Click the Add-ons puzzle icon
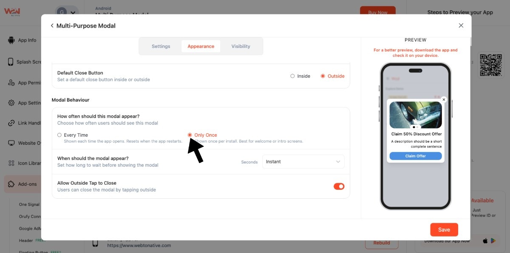 click(x=11, y=184)
